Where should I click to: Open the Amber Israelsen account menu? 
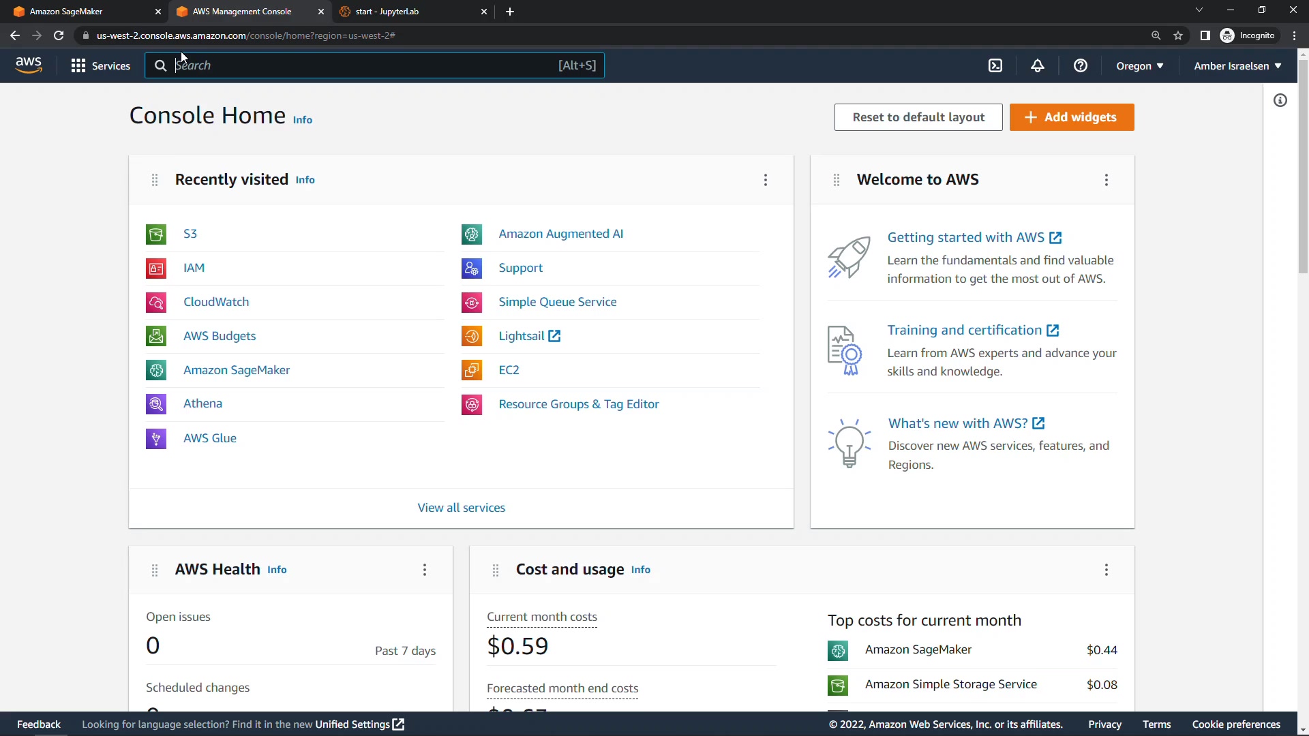(1237, 66)
